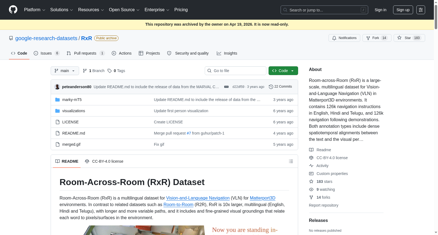The height and width of the screenshot is (235, 438).
Task: Open the Vision-and-Language Navigation link
Action: point(198,198)
